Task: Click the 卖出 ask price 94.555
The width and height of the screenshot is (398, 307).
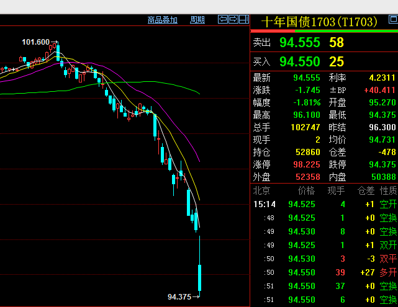Action: pyautogui.click(x=300, y=42)
